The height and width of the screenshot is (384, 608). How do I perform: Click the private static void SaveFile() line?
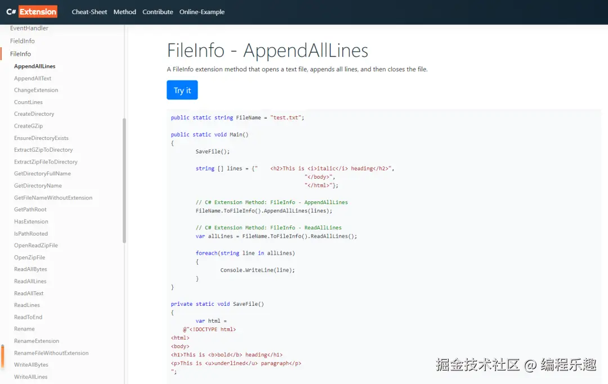(217, 304)
